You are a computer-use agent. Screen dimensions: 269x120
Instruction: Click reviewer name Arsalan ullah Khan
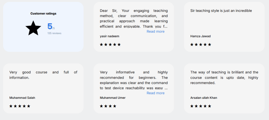[x=204, y=98]
